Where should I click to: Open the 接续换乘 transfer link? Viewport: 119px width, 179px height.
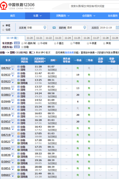click(x=69, y=53)
